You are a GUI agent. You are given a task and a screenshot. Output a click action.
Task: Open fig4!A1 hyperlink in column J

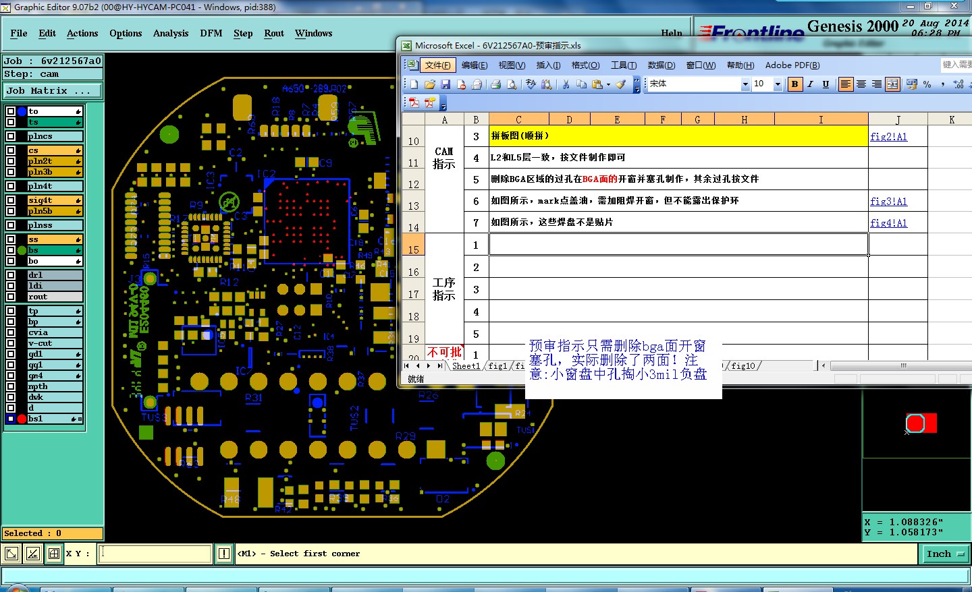[888, 223]
